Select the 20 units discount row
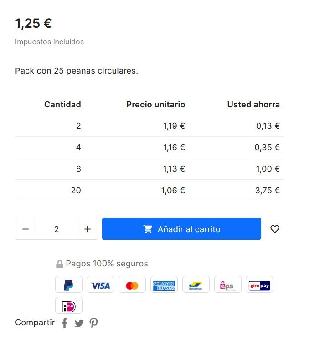The image size is (320, 344). click(150, 191)
